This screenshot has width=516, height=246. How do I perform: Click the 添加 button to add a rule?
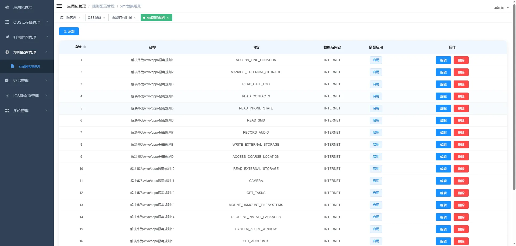(x=69, y=31)
